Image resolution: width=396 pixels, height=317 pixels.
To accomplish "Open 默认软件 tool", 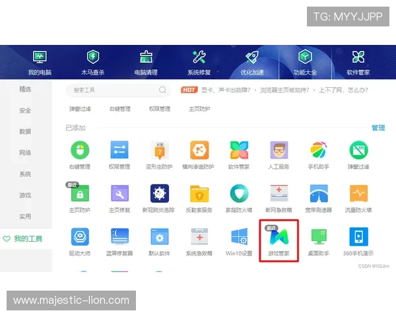I will (159, 242).
